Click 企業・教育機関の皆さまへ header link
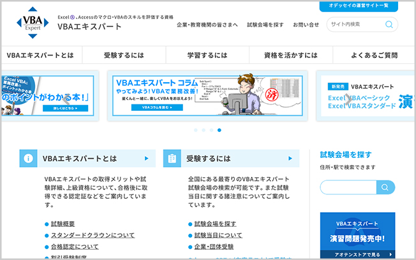The image size is (416, 260). (x=207, y=25)
